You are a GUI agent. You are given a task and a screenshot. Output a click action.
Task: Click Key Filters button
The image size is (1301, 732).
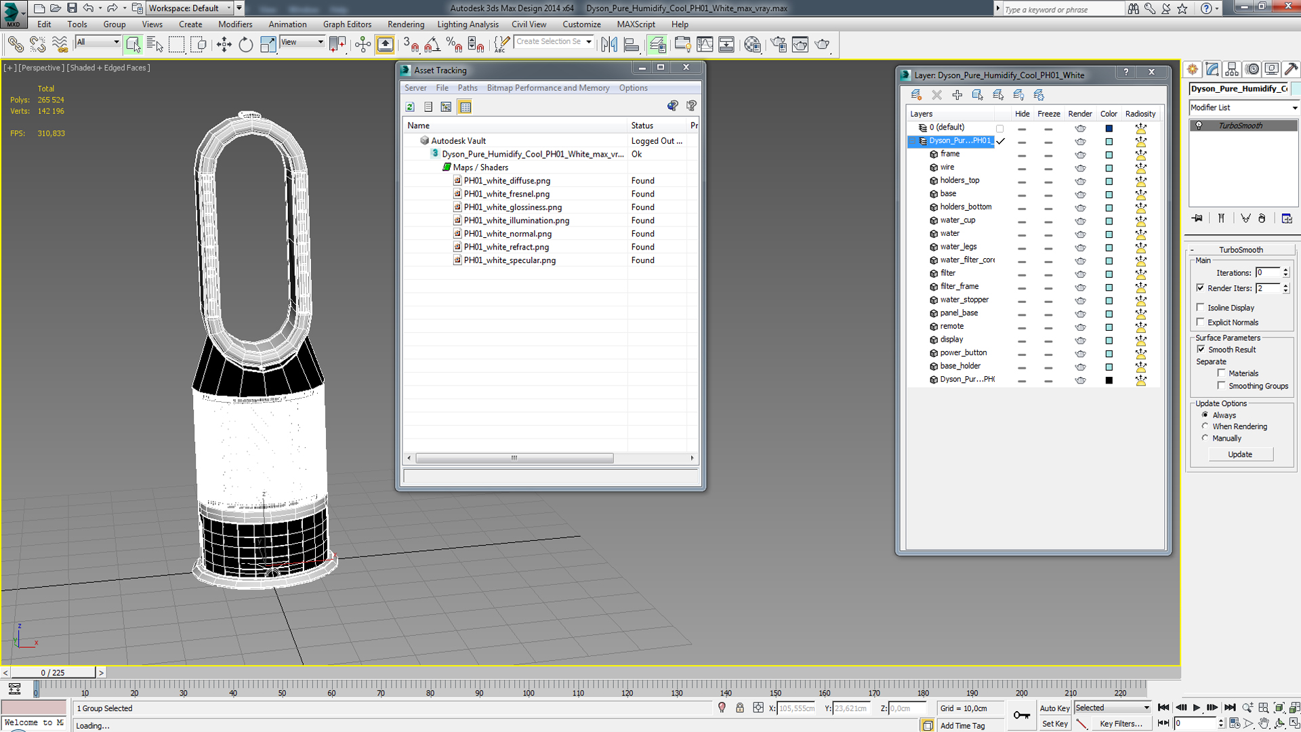click(1121, 724)
